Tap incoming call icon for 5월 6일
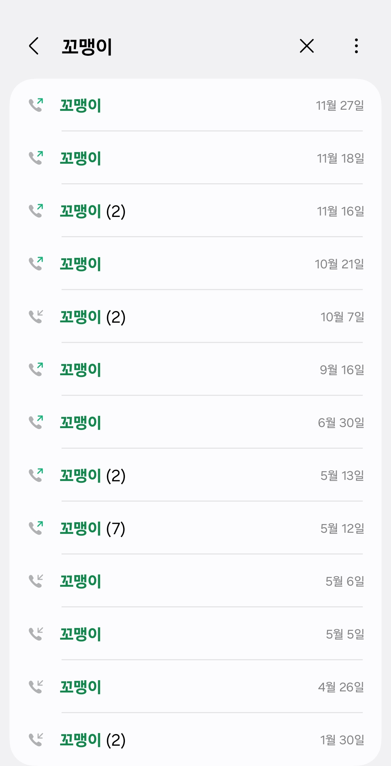 click(x=36, y=581)
